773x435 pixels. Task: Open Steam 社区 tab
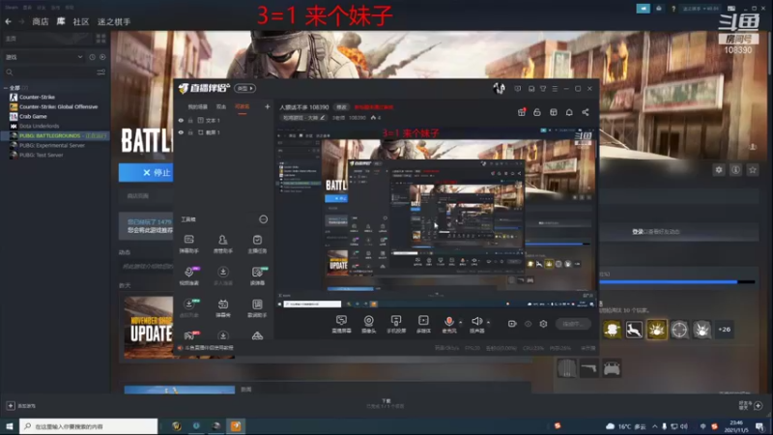[81, 21]
